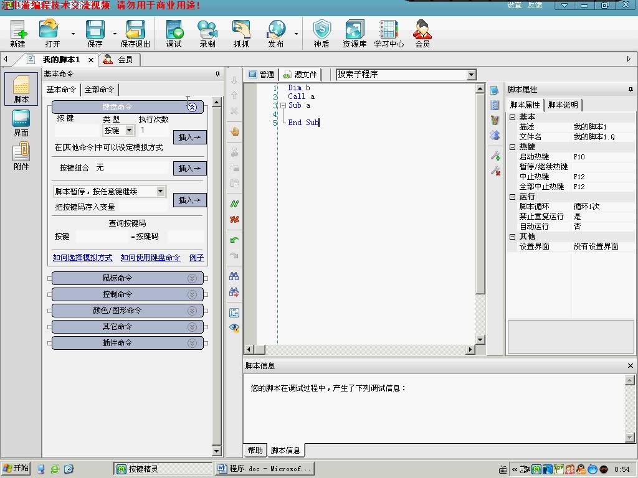Open the 抓抓 screen capture tool

tap(242, 32)
